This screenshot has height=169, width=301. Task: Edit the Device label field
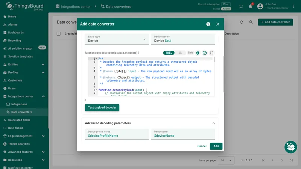pos(183,134)
